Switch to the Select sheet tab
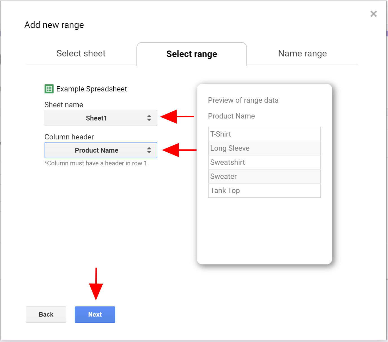The width and height of the screenshot is (388, 342). (x=81, y=53)
